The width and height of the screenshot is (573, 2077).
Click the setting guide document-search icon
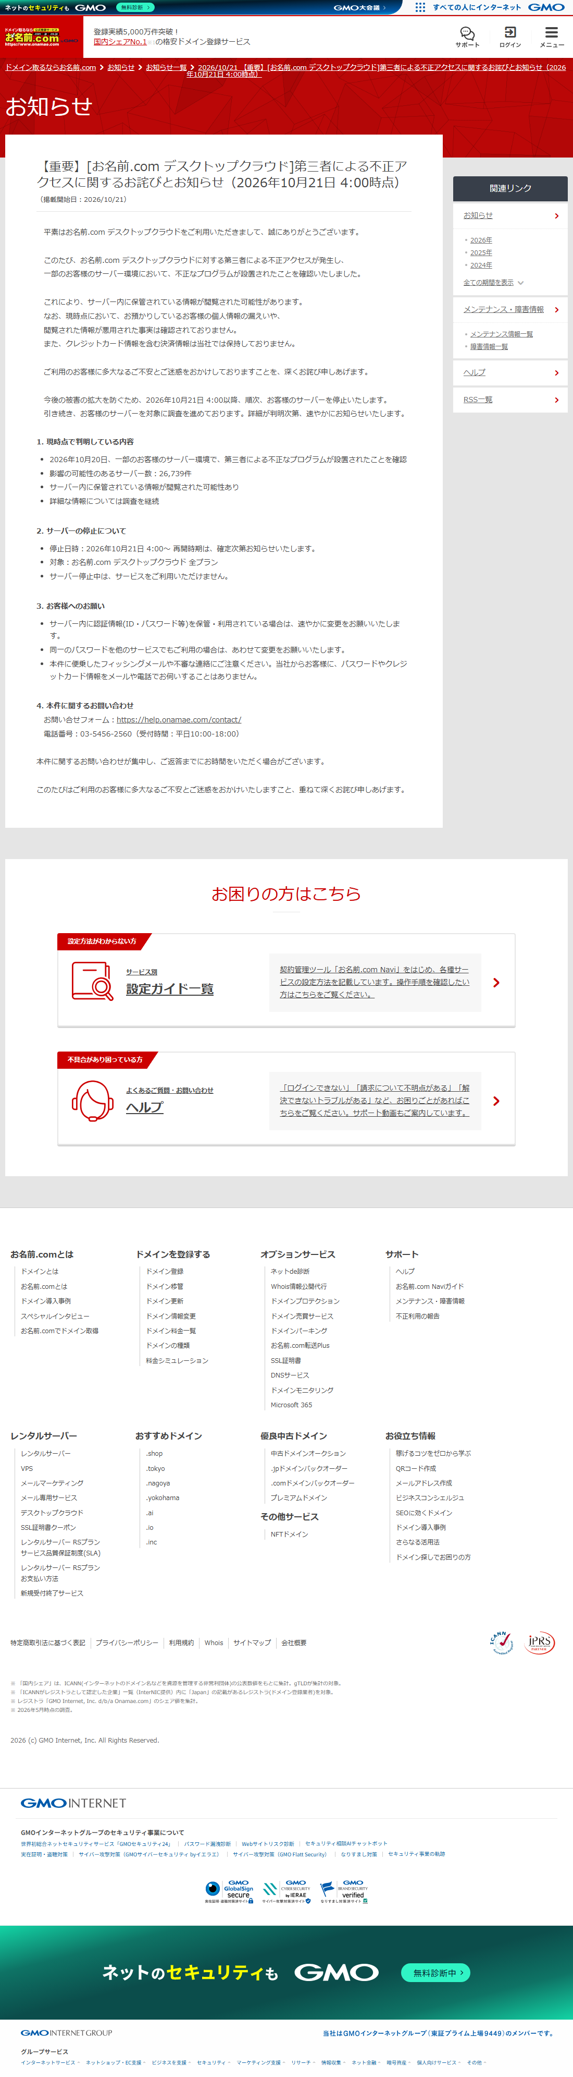[x=92, y=982]
